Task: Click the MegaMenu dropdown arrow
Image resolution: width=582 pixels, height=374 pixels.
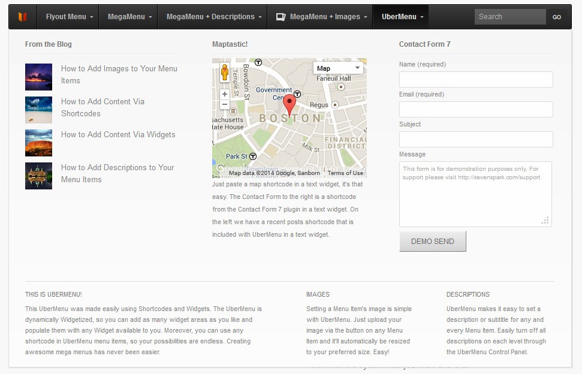Action: click(x=150, y=17)
